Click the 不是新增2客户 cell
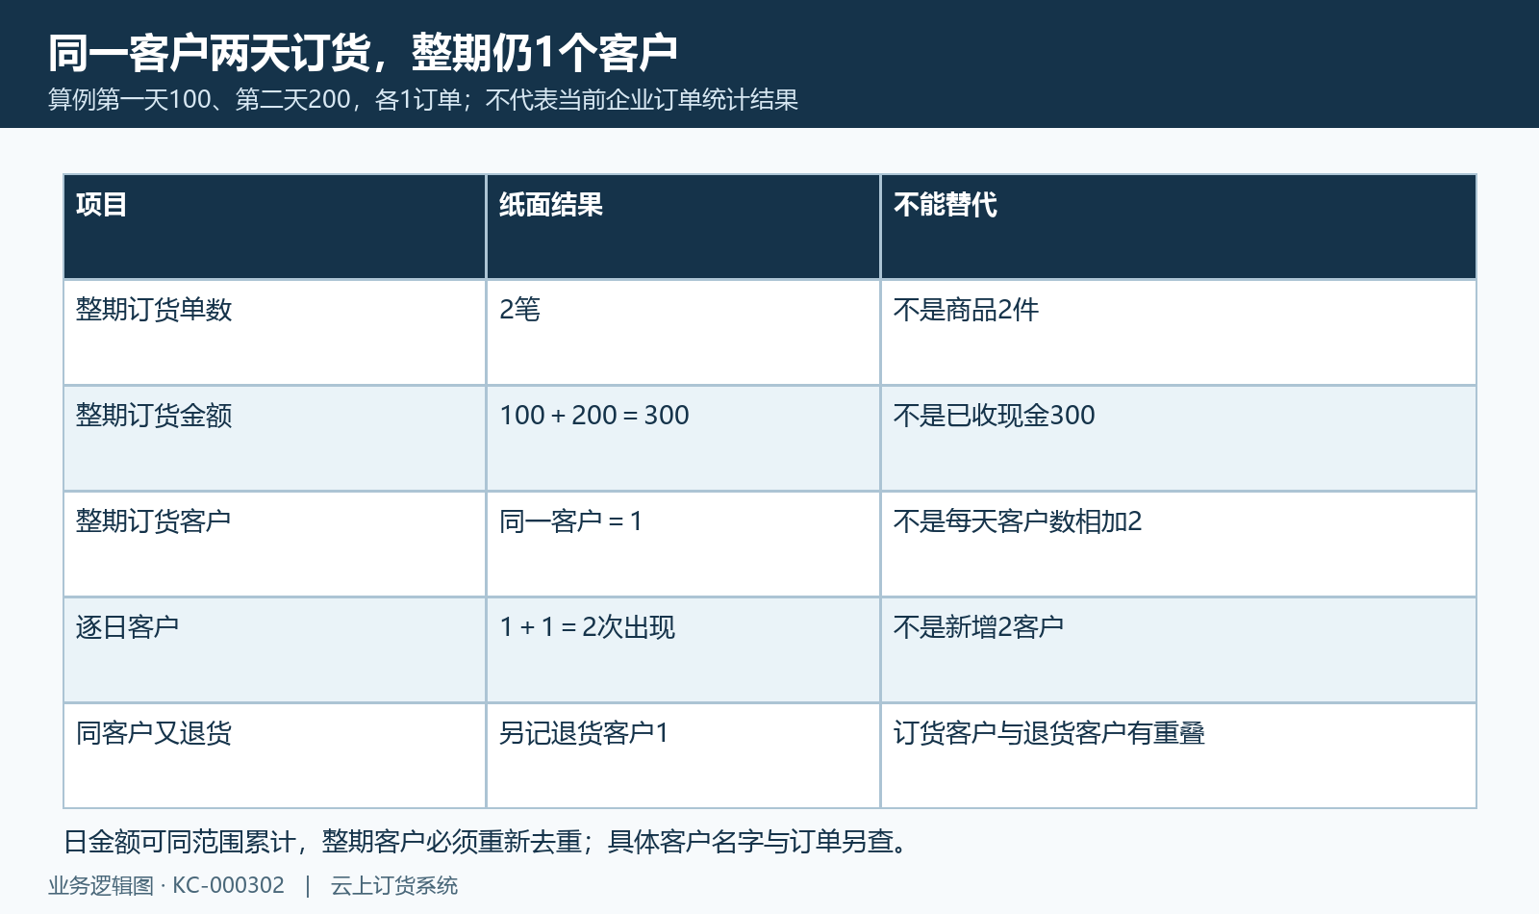The width and height of the screenshot is (1539, 914). 1178,650
